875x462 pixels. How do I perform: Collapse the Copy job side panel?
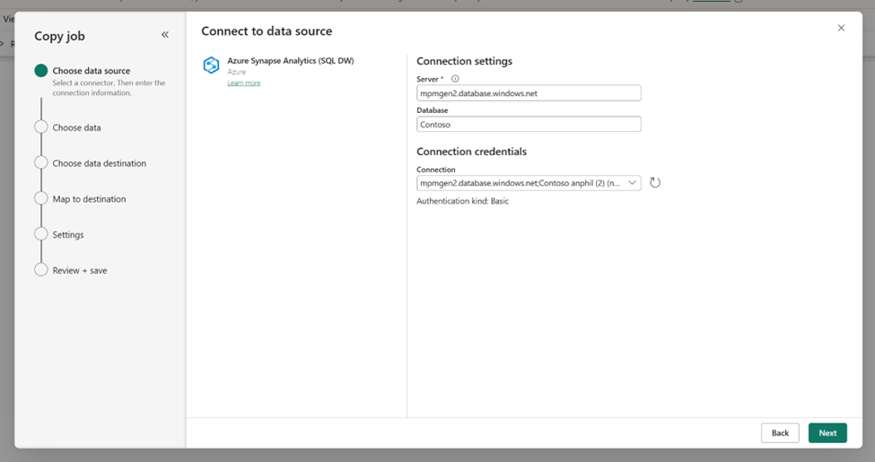pos(164,35)
